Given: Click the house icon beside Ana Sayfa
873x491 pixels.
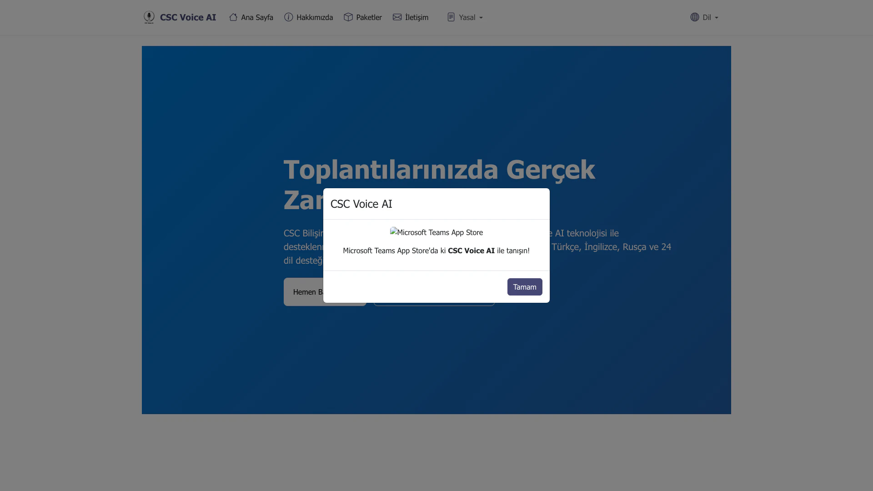Looking at the screenshot, I should pyautogui.click(x=233, y=17).
